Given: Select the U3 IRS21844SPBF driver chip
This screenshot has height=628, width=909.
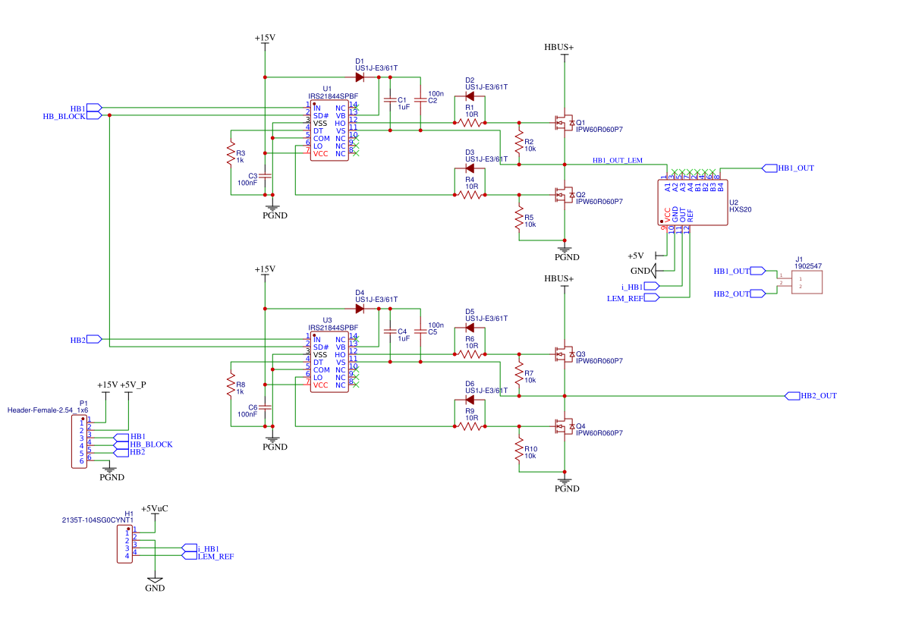Looking at the screenshot, I should click(x=329, y=363).
